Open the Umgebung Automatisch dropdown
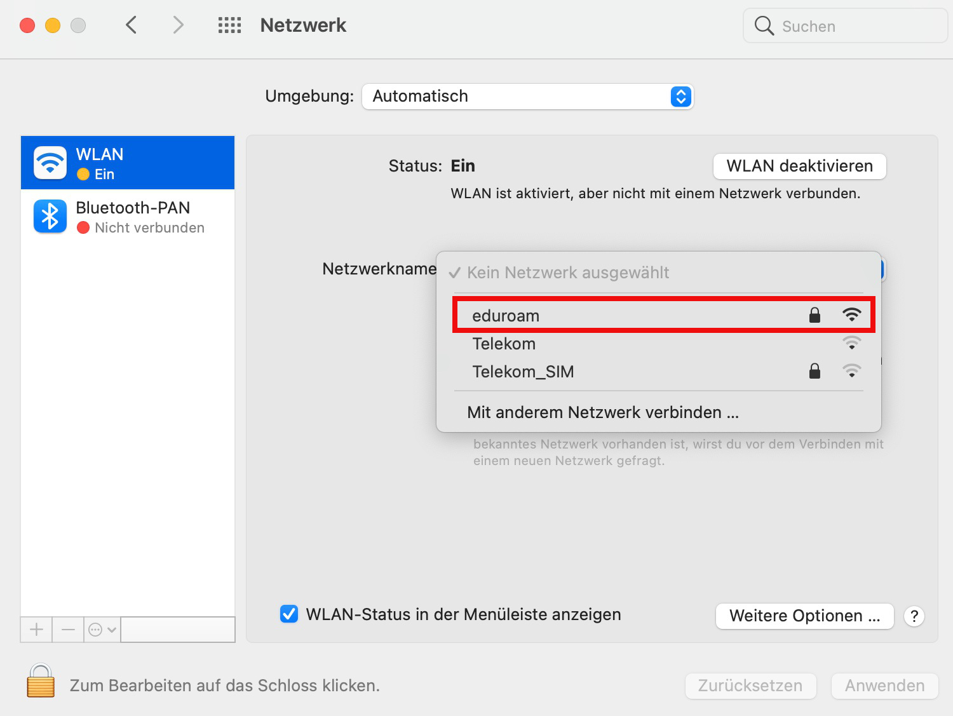The image size is (953, 716). pos(527,97)
